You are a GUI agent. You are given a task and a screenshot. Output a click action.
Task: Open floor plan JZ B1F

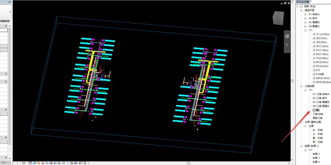click(x=316, y=70)
